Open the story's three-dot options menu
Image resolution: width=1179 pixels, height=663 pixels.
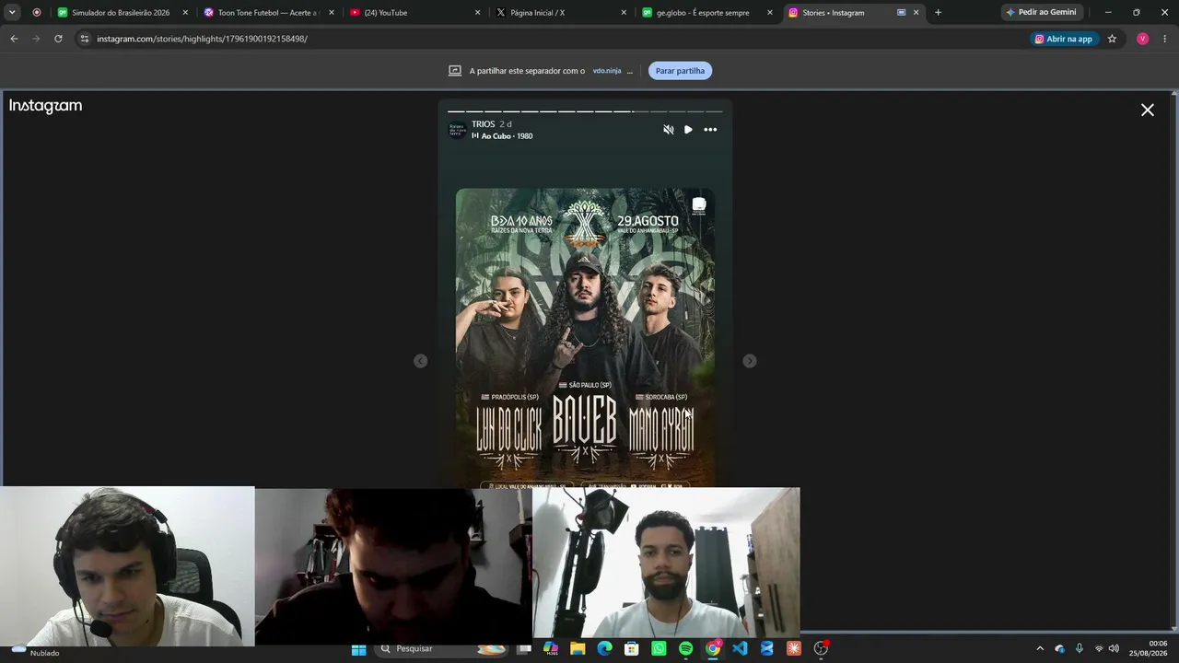[710, 130]
